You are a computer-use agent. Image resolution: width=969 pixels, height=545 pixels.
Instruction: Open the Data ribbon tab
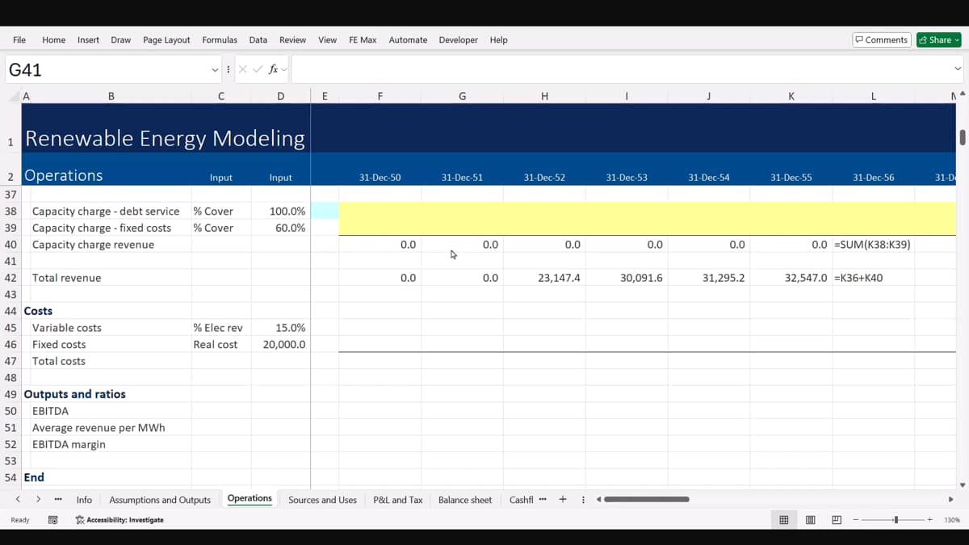[258, 40]
